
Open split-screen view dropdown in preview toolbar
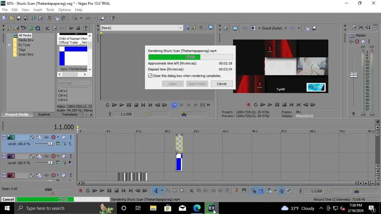tap(259, 28)
